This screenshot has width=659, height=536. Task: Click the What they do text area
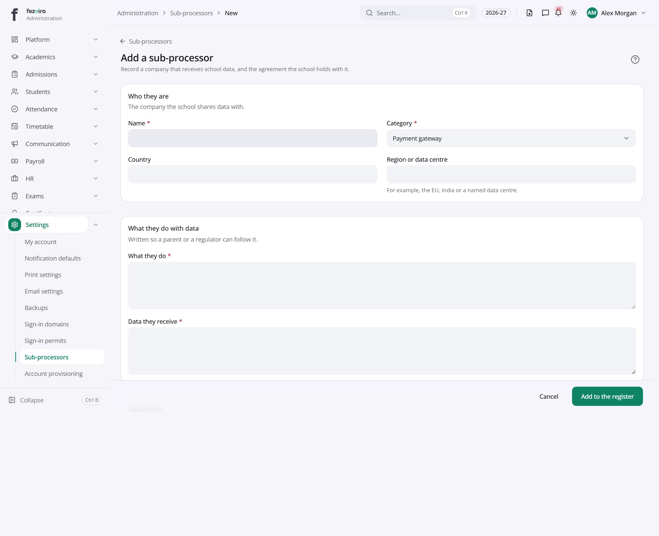coord(382,285)
